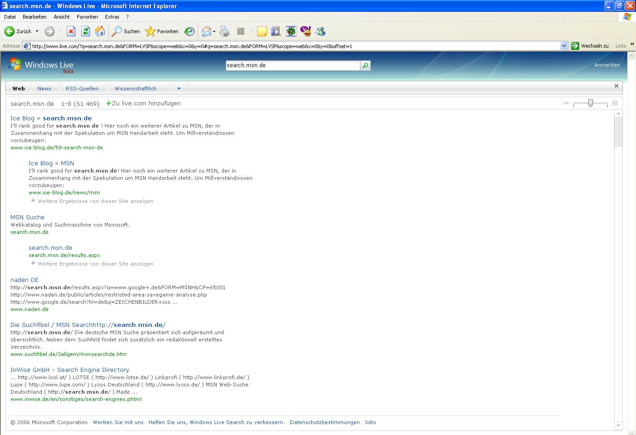Image resolution: width=636 pixels, height=435 pixels.
Task: Open the Extras menu
Action: (x=112, y=17)
